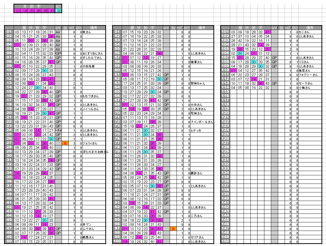Viewport: 326px width, 246px height.
Task: Select the Air cell in row 05
Action: [x=58, y=49]
